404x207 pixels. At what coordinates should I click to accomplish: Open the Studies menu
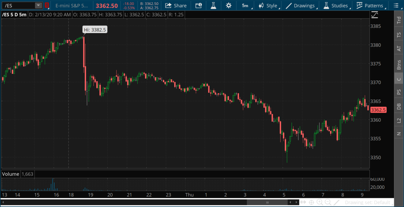coord(336,5)
